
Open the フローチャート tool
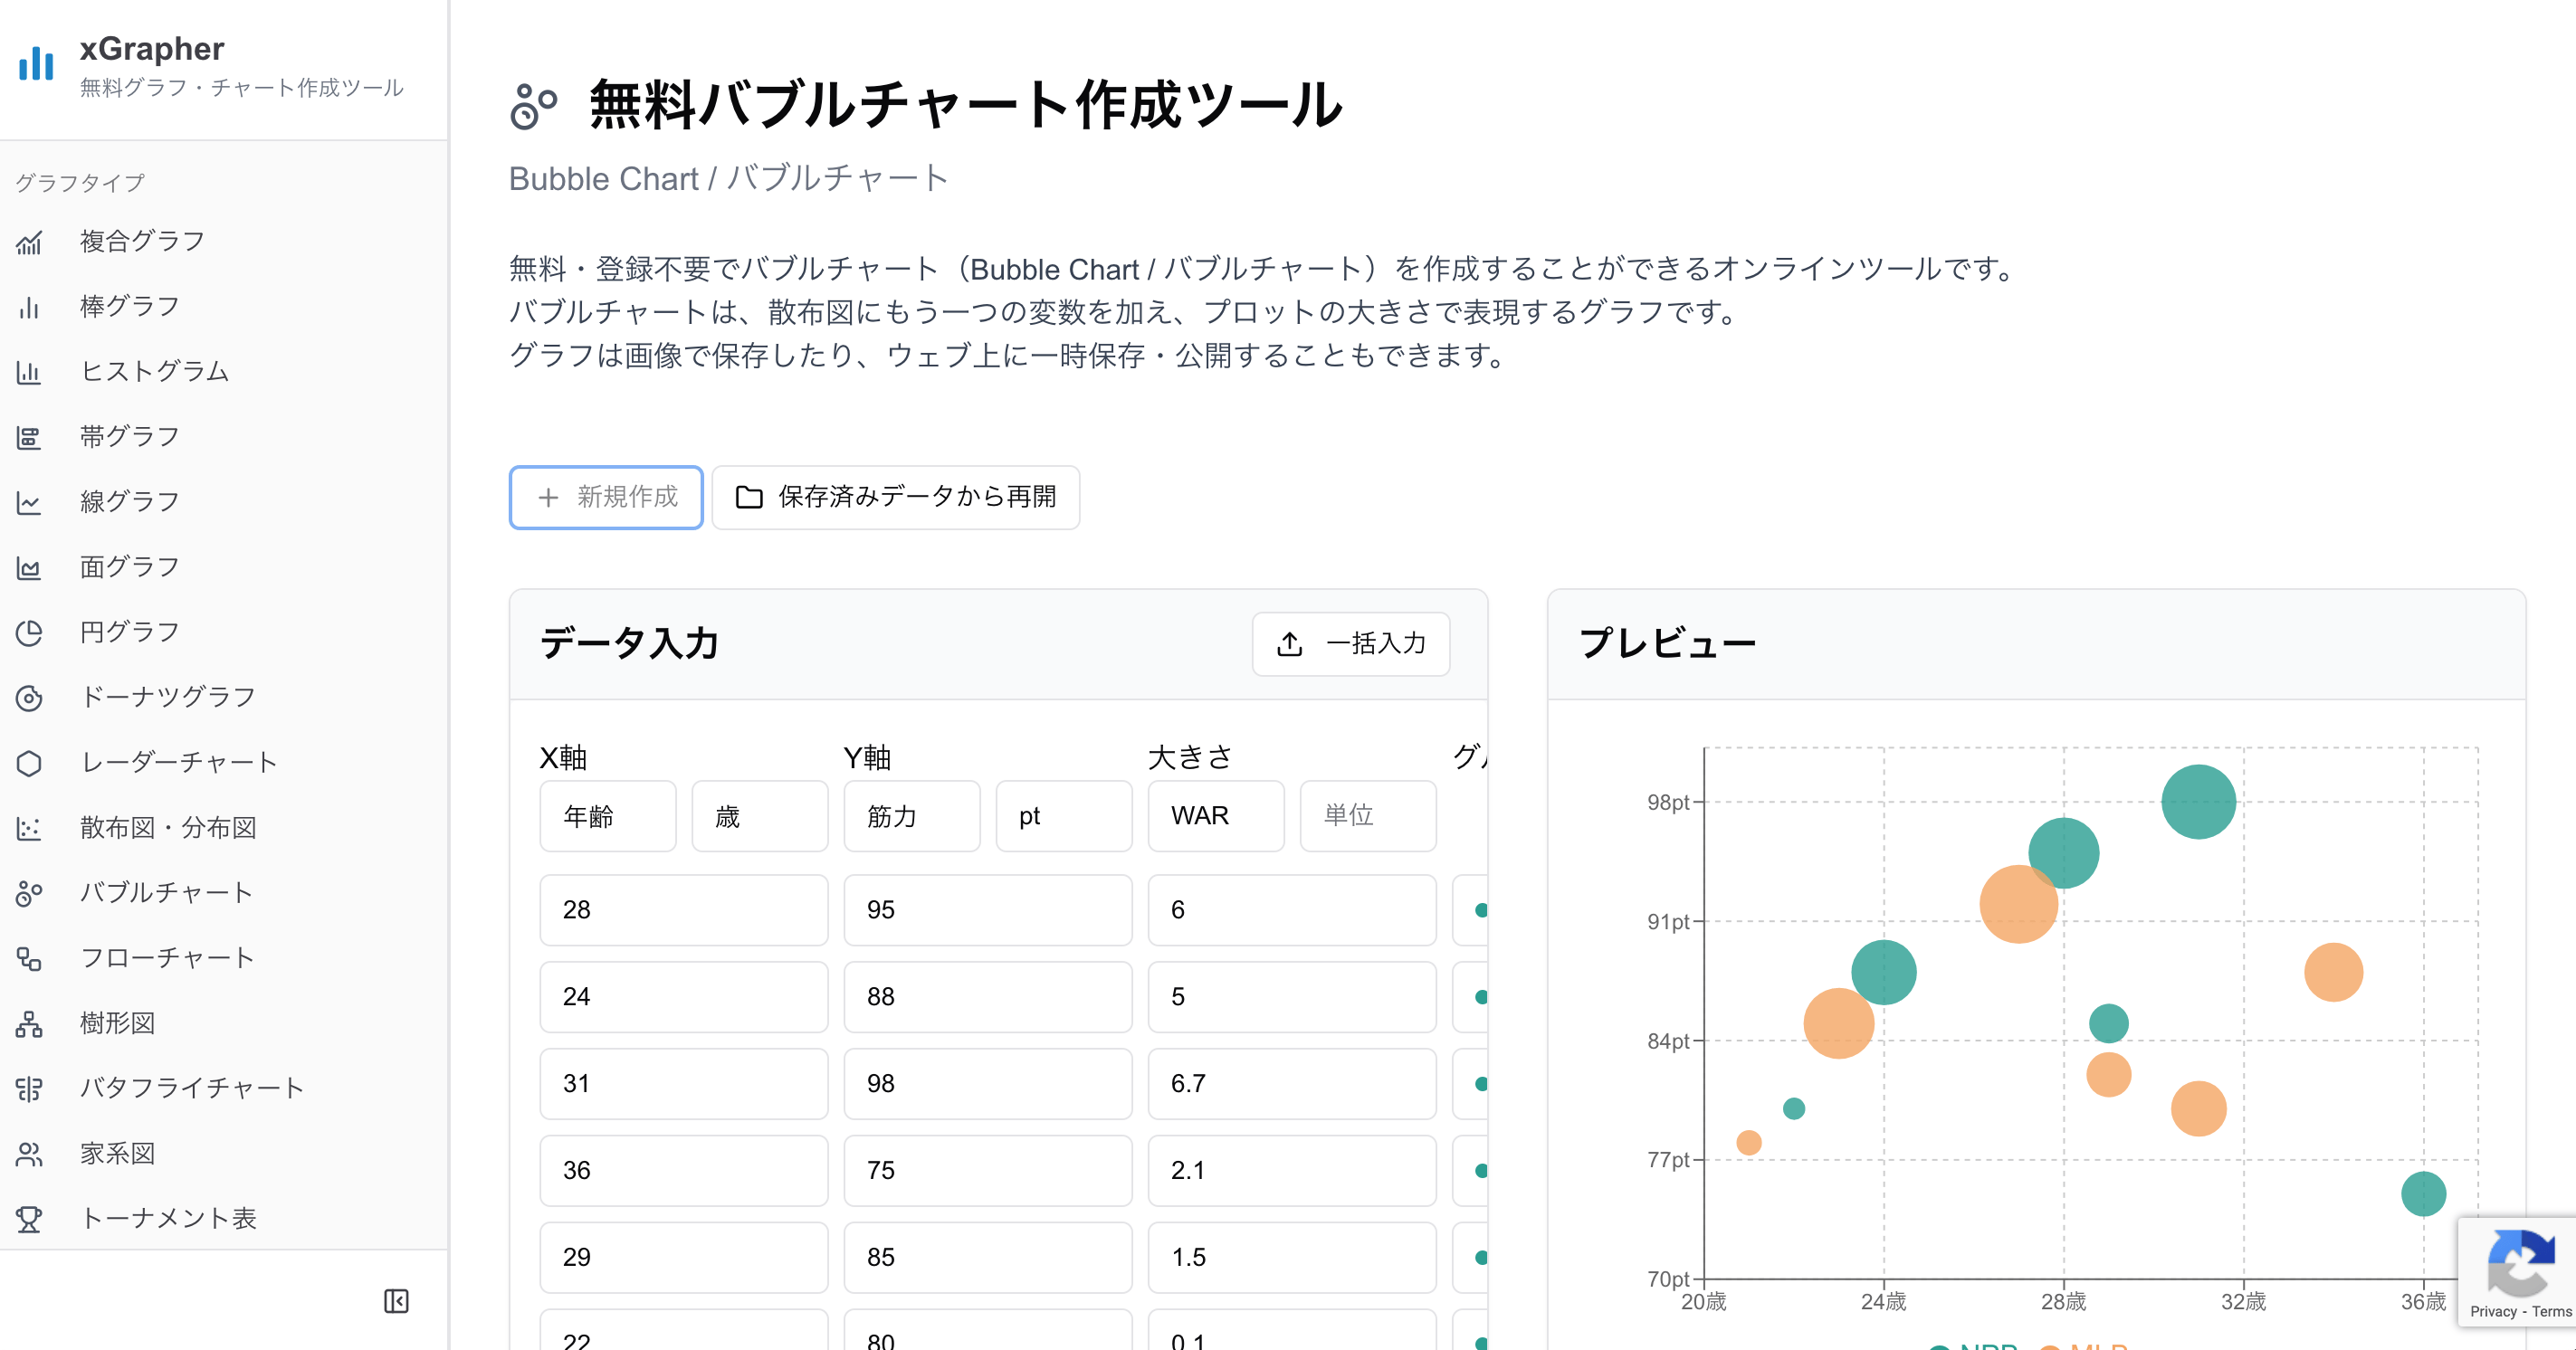click(165, 957)
